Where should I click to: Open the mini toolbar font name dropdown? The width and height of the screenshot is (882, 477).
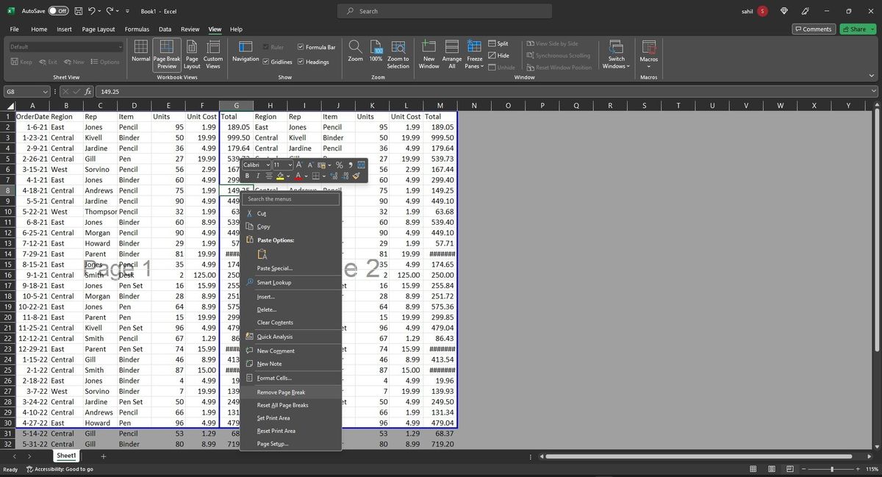click(x=268, y=165)
